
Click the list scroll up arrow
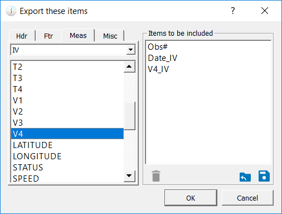point(129,66)
